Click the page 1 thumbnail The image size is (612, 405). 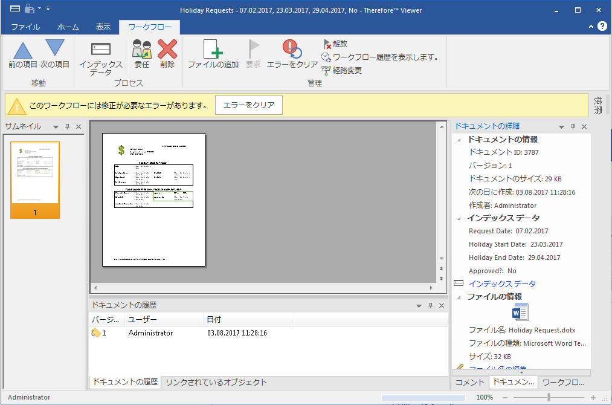click(35, 180)
